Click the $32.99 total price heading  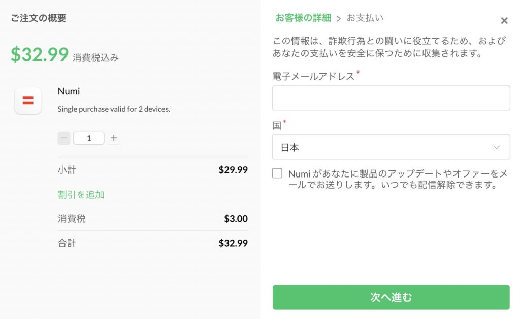click(x=40, y=54)
